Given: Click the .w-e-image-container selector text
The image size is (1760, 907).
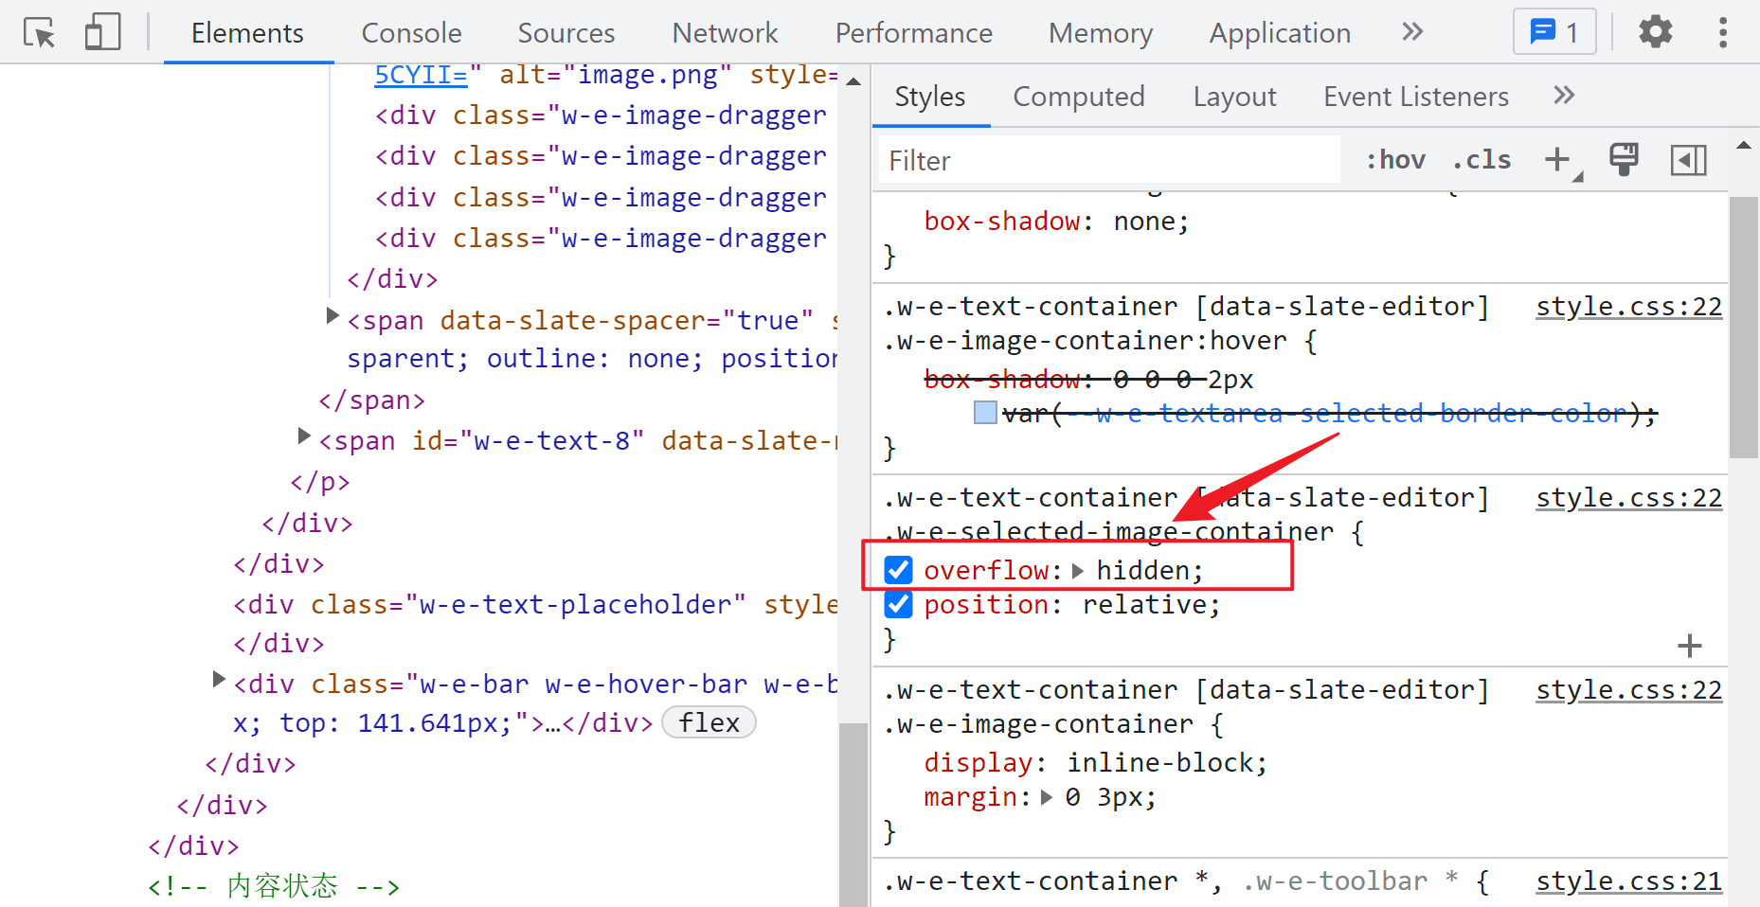Looking at the screenshot, I should (x=1038, y=724).
